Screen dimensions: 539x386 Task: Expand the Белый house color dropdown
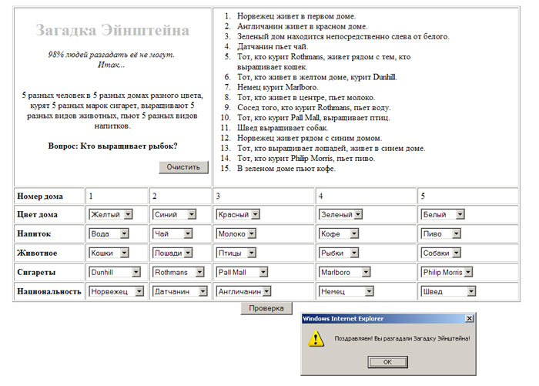click(x=443, y=213)
